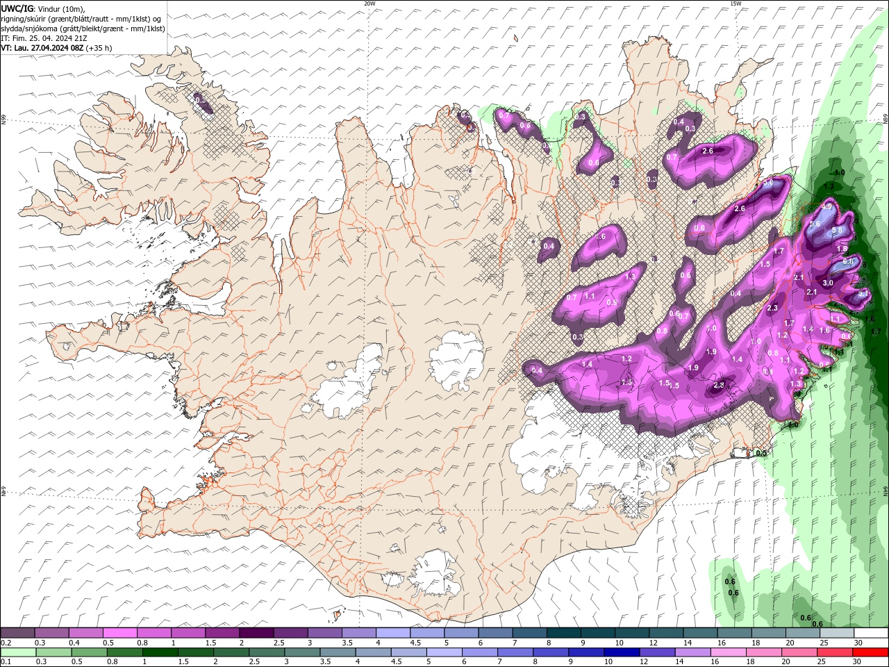Select the blue-violet 12 rain-scale swatch
The image size is (889, 667).
658,652
